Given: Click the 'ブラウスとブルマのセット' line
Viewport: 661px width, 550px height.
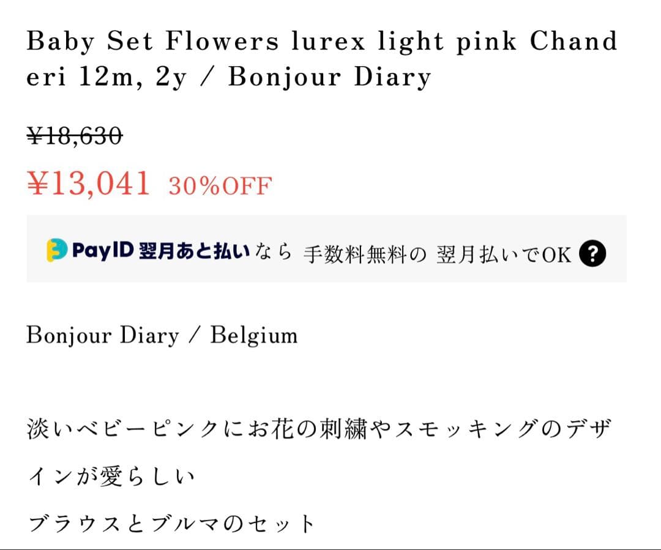Looking at the screenshot, I should click(171, 524).
